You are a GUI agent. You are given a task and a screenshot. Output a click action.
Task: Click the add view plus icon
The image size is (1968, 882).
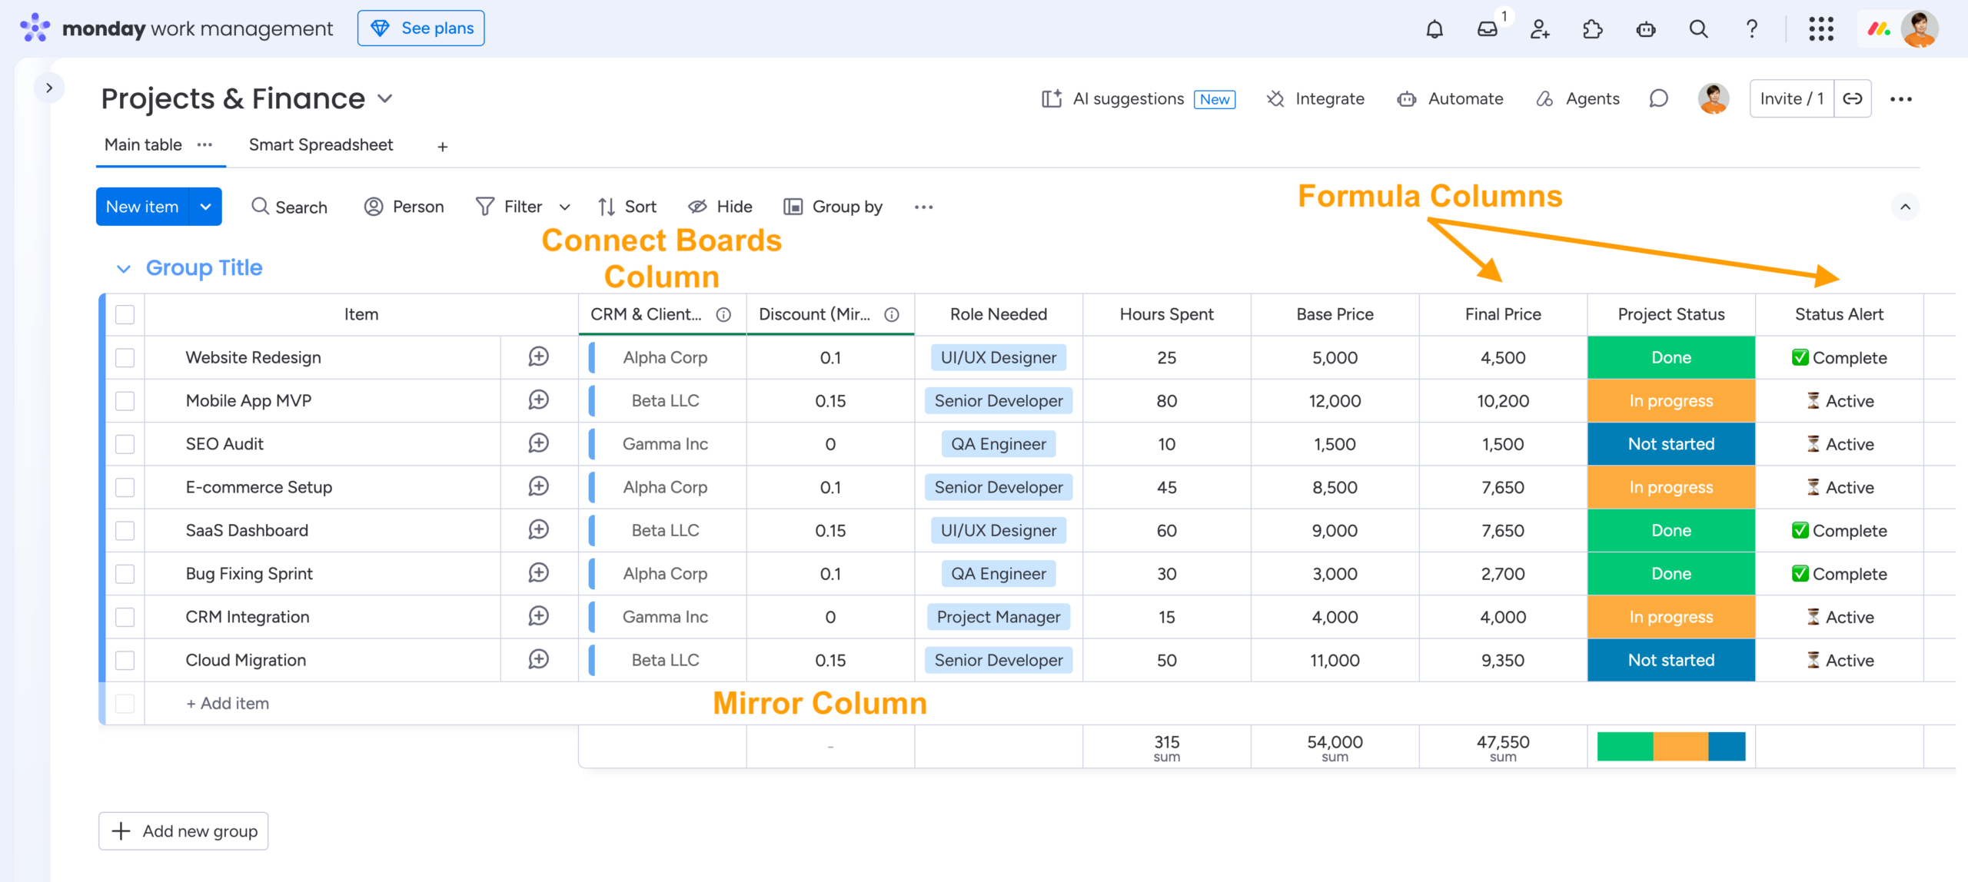pyautogui.click(x=443, y=147)
